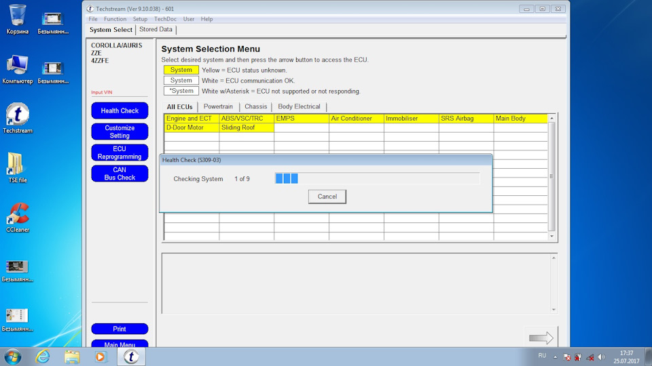Screen dimensions: 652x366
Task: Click the Input VIN link
Action: [x=102, y=92]
